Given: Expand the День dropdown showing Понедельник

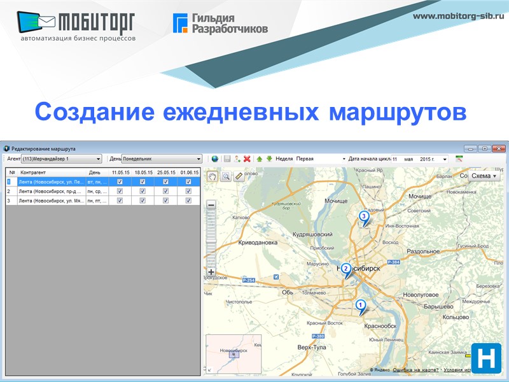Looking at the screenshot, I should coord(198,159).
